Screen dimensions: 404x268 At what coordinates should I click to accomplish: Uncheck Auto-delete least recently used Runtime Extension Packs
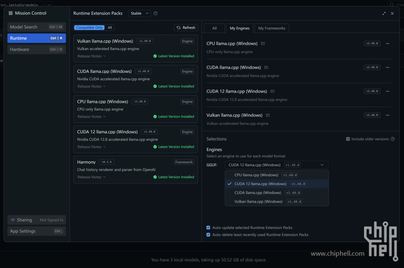(x=208, y=235)
